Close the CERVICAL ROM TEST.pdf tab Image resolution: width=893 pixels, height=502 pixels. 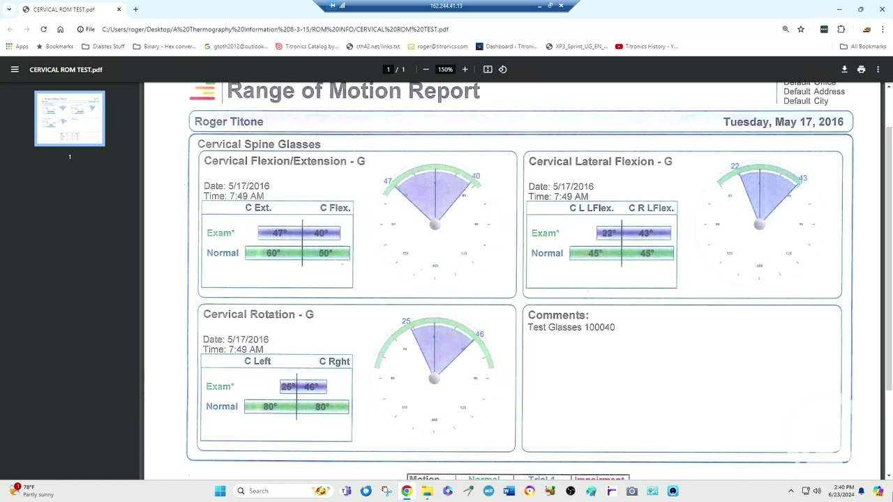coord(119,10)
